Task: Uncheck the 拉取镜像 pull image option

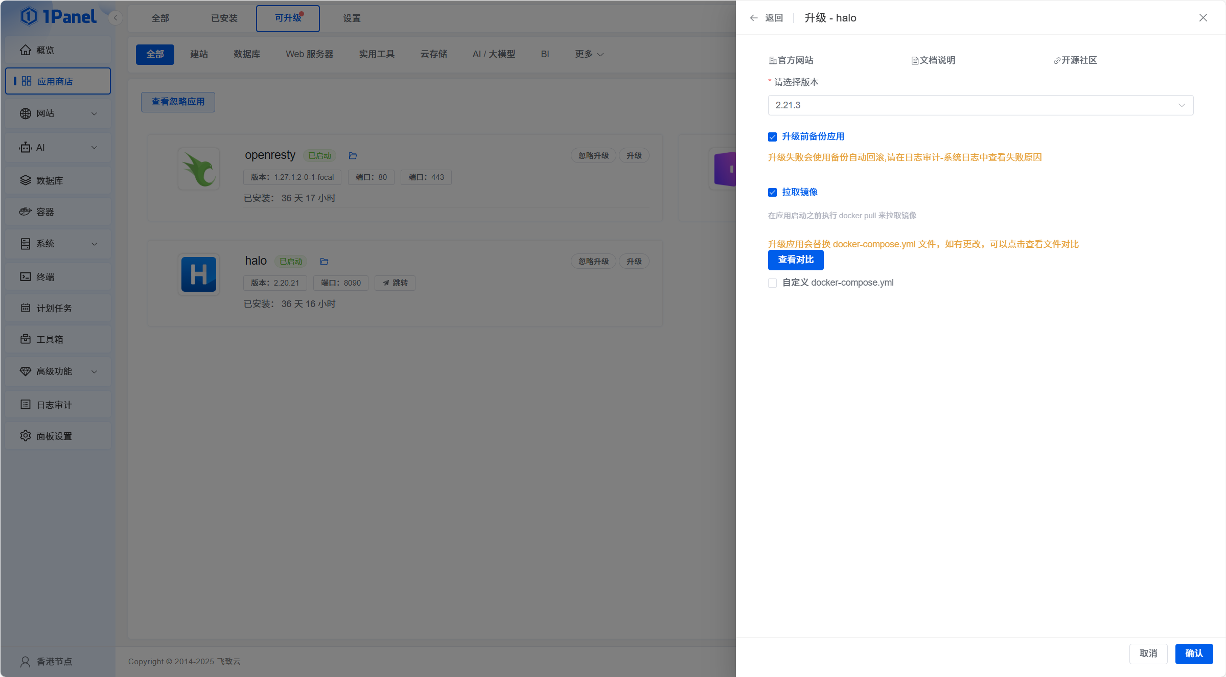Action: click(x=772, y=192)
